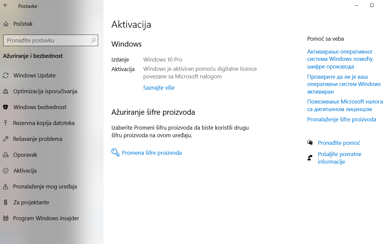Focus the Pronađite postavku search field
Image resolution: width=383 pixels, height=244 pixels.
coord(51,40)
